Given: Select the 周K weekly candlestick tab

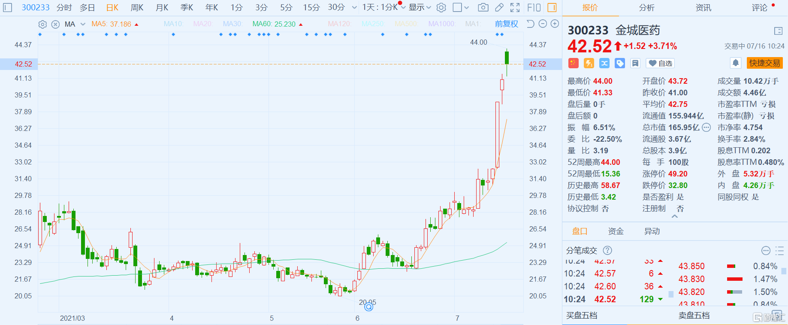Looking at the screenshot, I should 137,7.
